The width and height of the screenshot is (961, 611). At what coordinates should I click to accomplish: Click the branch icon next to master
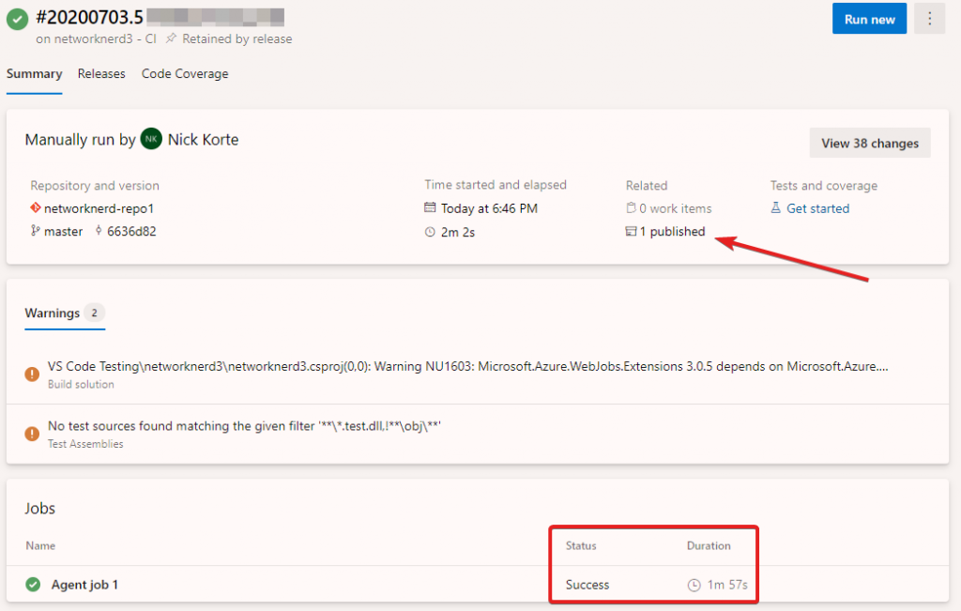[x=36, y=231]
